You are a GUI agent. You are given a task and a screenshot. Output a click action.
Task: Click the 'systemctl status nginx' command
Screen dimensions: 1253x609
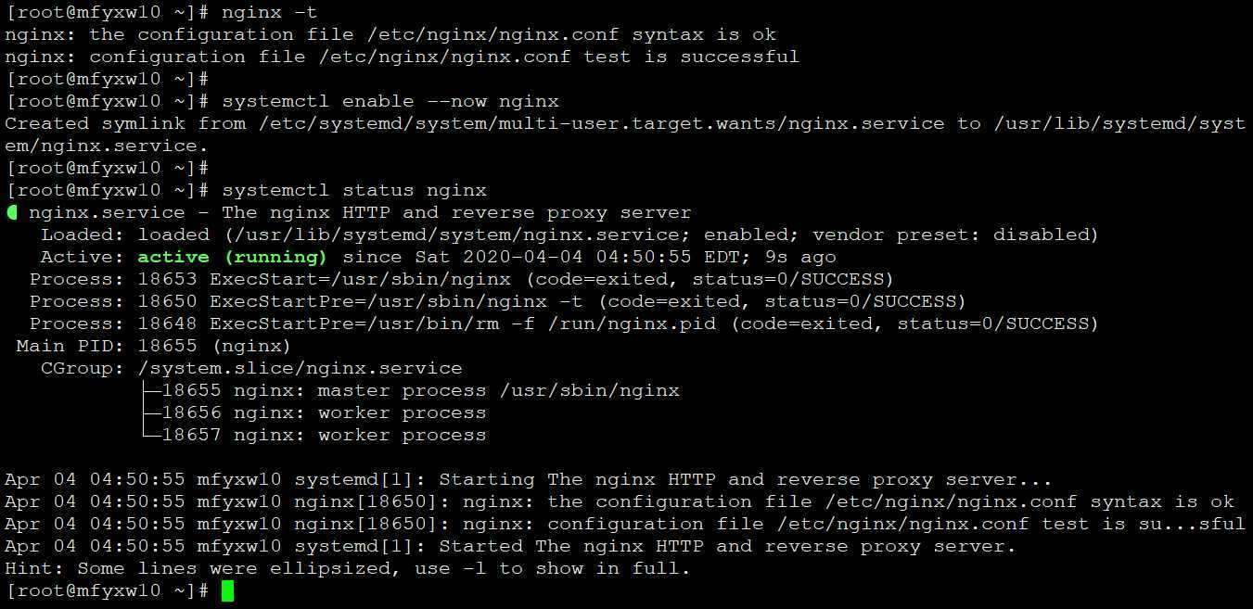354,190
